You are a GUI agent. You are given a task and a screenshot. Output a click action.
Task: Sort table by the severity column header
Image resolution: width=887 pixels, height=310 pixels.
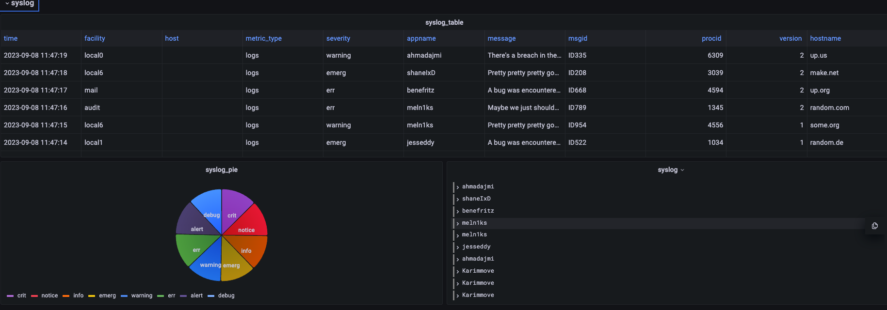338,38
